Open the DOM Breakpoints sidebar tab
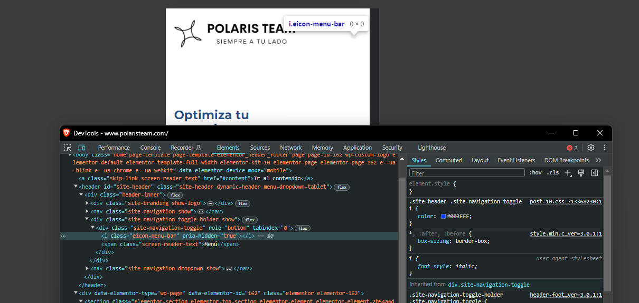This screenshot has height=303, width=639. tap(567, 160)
